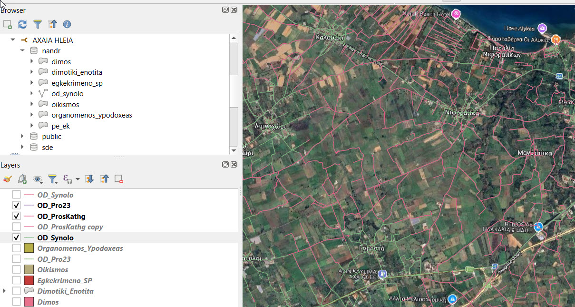Image resolution: width=575 pixels, height=307 pixels.
Task: Refresh the Browser panel
Action: (x=22, y=24)
